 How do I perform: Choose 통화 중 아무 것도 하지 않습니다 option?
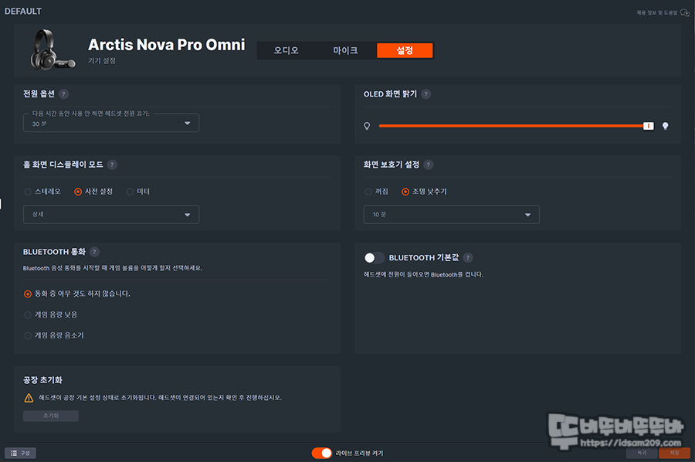point(28,294)
